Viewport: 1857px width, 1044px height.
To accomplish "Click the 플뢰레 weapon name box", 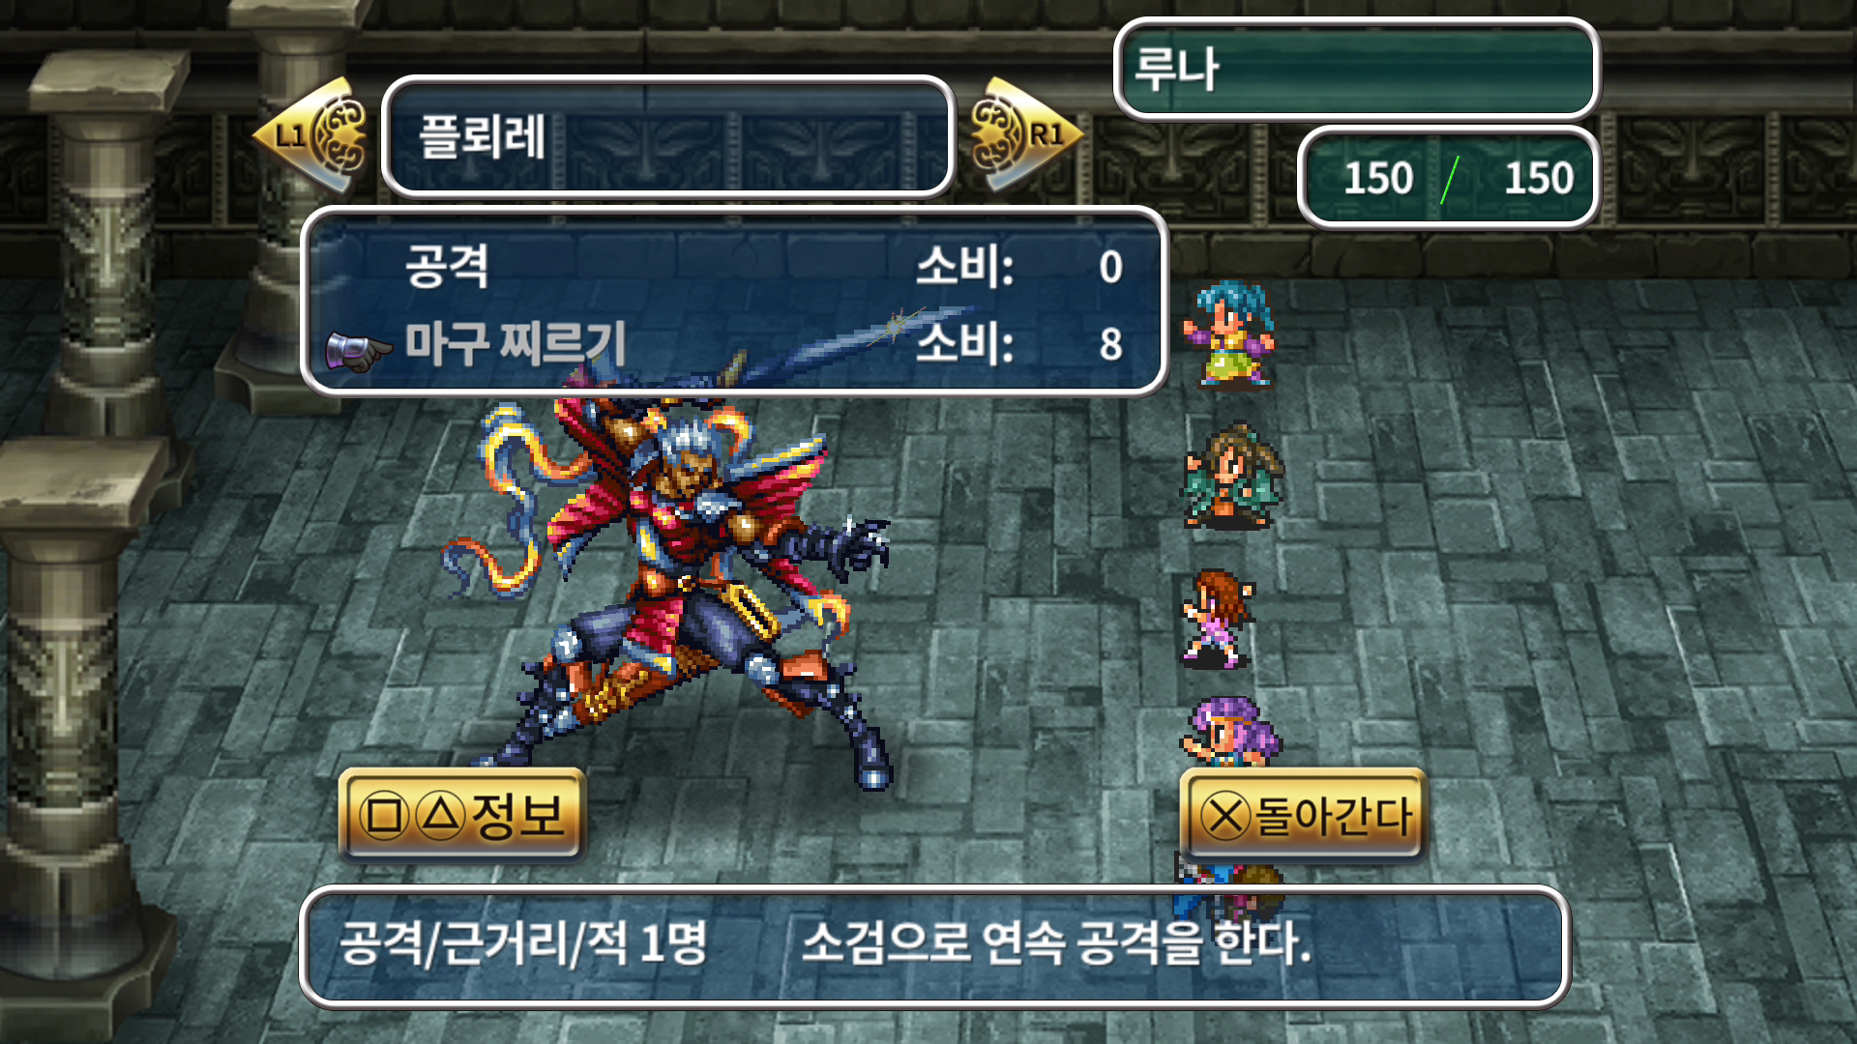I will [668, 136].
